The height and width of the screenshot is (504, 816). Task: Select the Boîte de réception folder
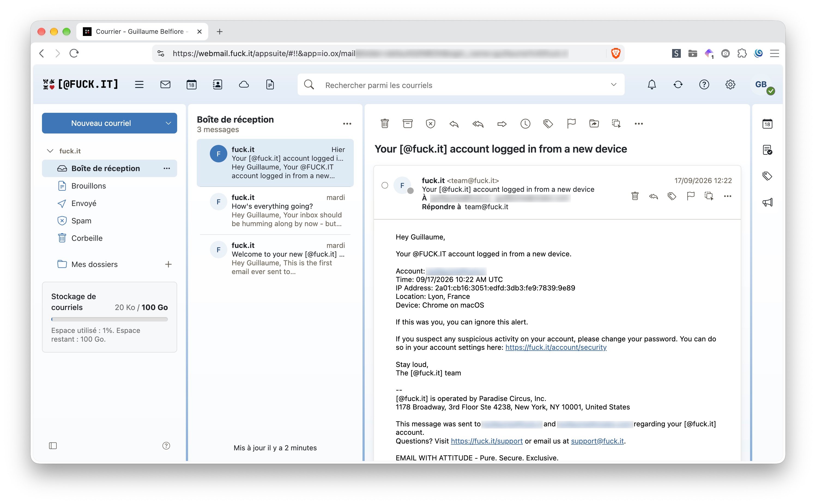coord(109,168)
